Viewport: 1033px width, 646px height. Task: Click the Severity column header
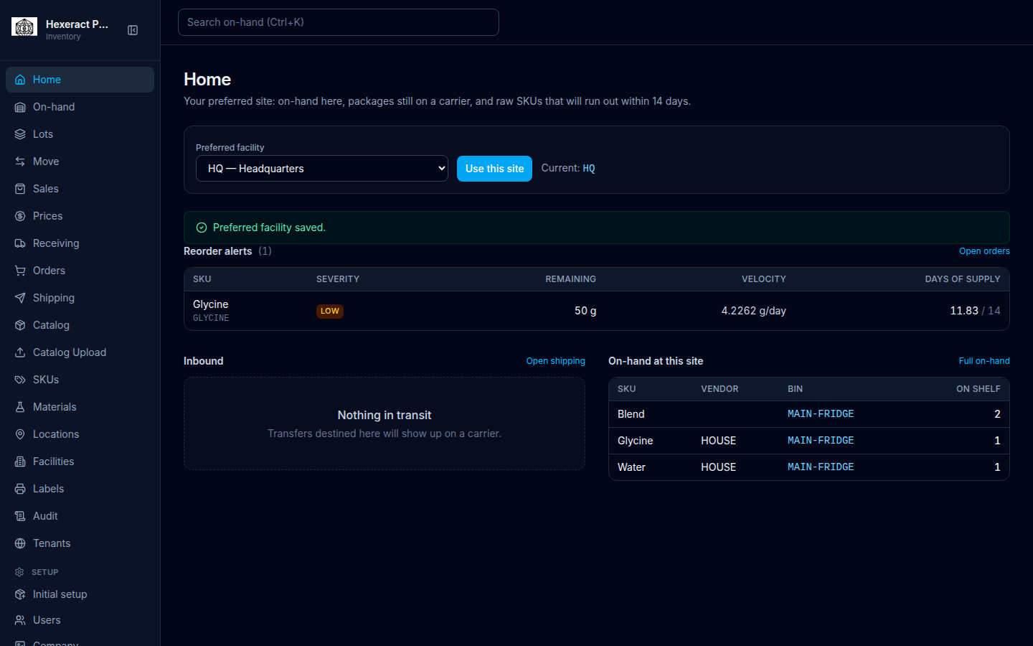tap(338, 279)
